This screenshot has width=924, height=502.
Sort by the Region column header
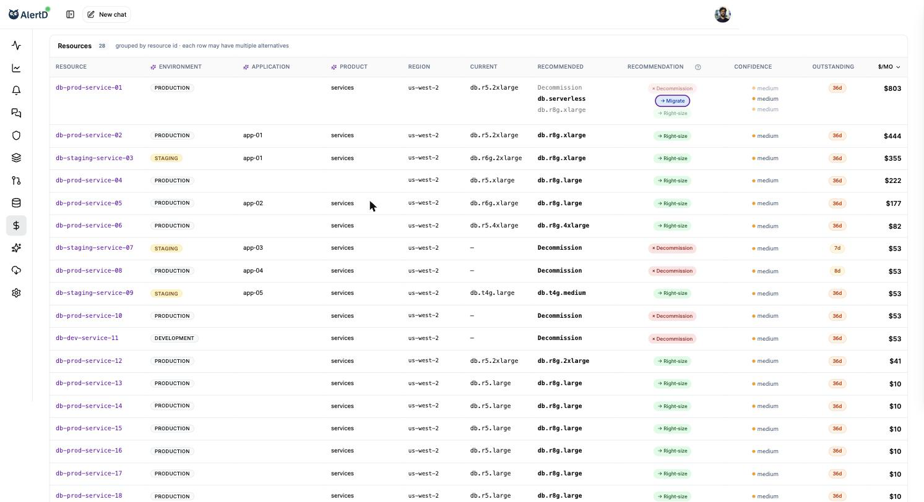(x=419, y=67)
